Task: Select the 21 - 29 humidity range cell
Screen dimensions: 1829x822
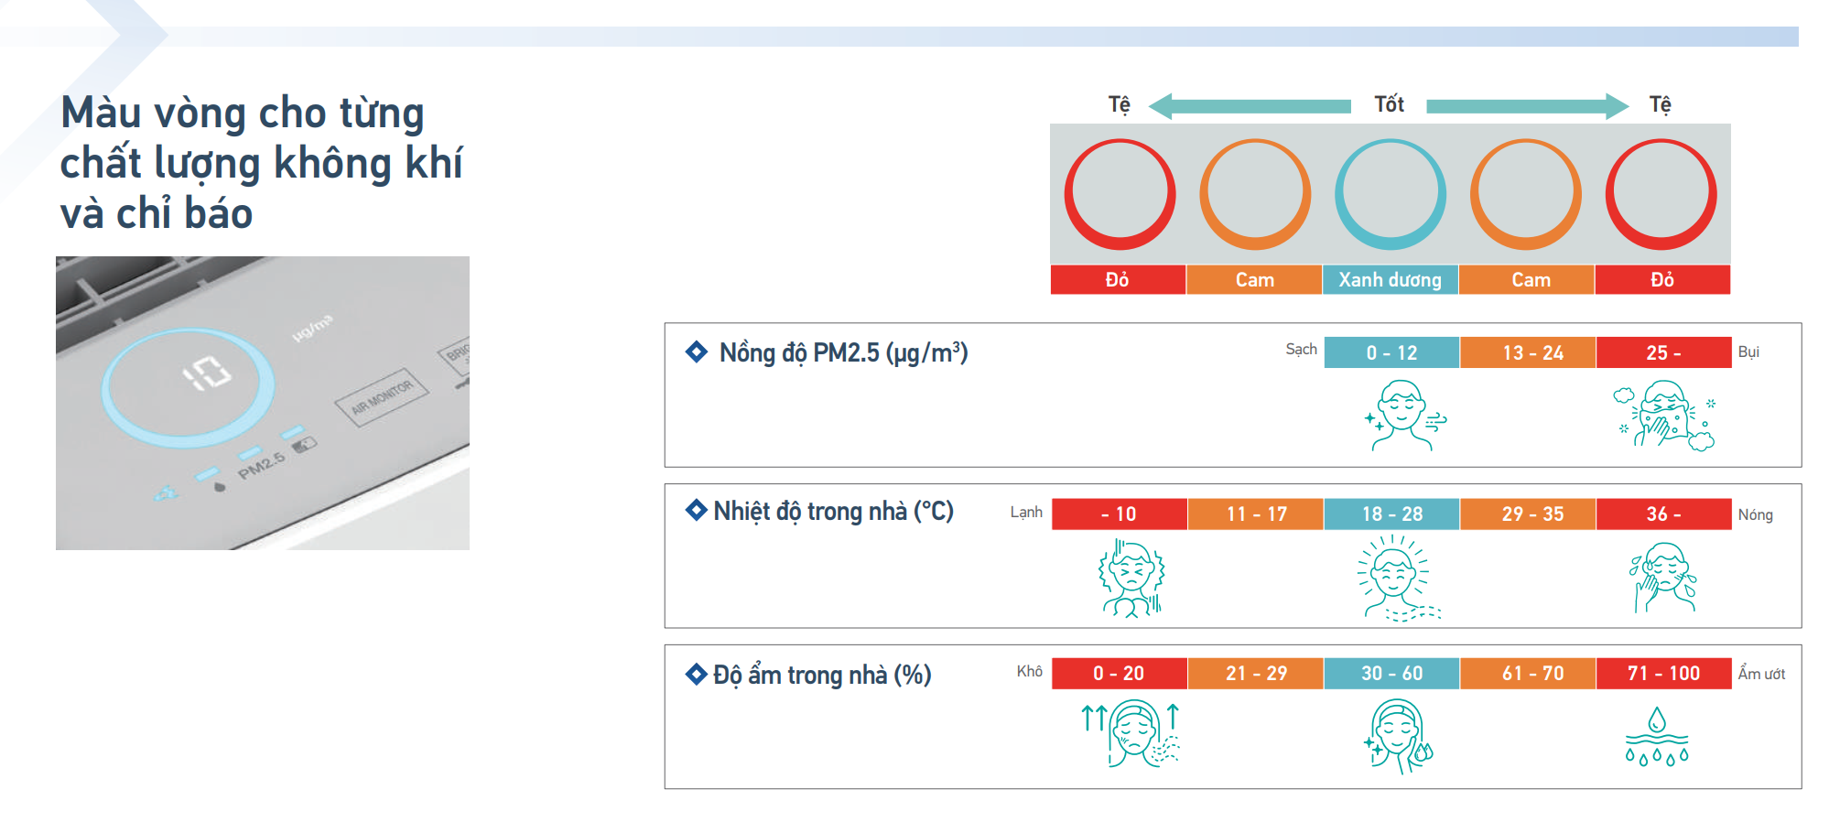Action: (1256, 673)
